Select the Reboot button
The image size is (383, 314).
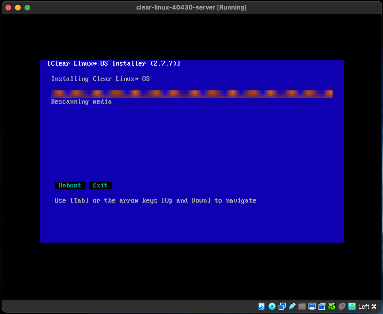(70, 185)
